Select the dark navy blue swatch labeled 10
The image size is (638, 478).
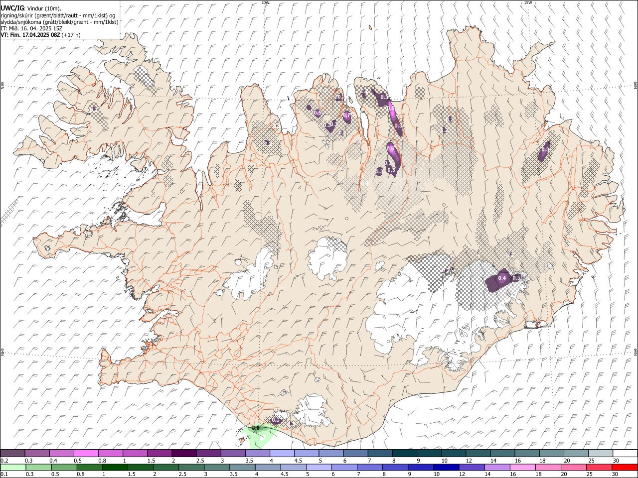[446, 467]
